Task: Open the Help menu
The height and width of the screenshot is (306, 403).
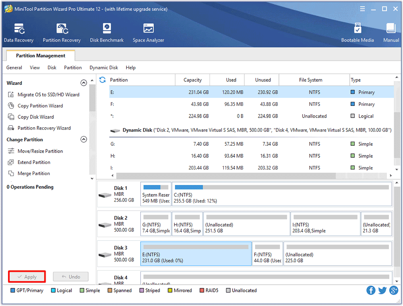Action: tap(131, 68)
